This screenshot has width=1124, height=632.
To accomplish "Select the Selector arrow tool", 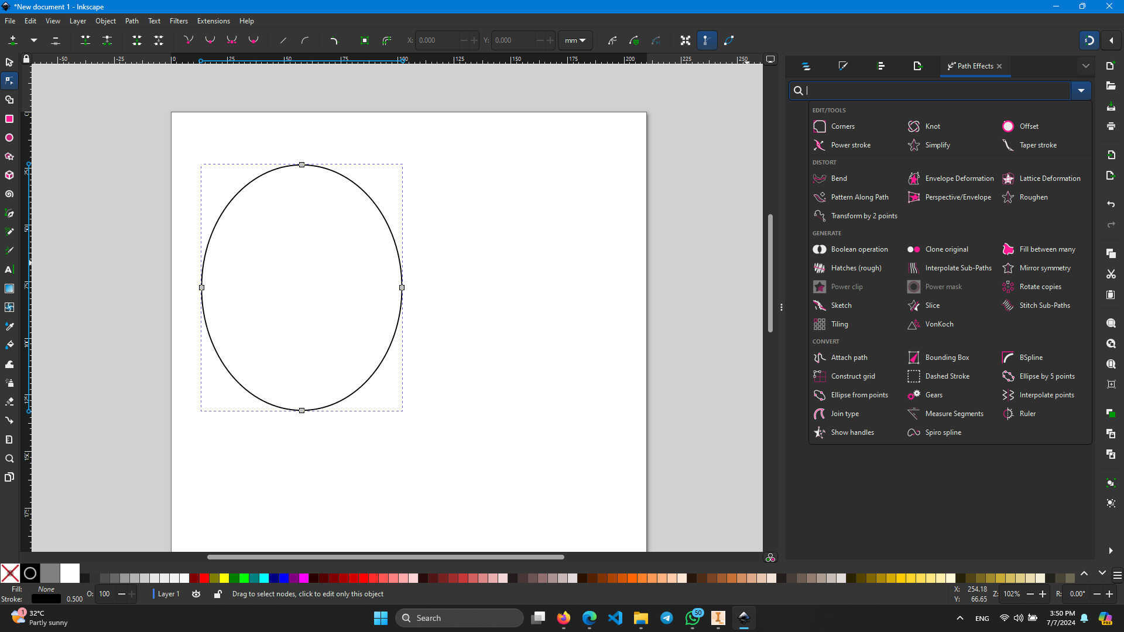I will pyautogui.click(x=9, y=62).
